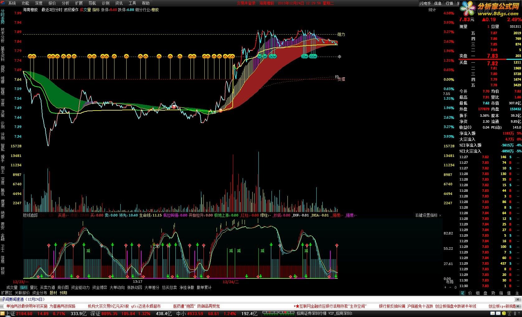Click the antenna connection icon in status bar
Viewport: 522px width, 317px height.
tap(509, 313)
